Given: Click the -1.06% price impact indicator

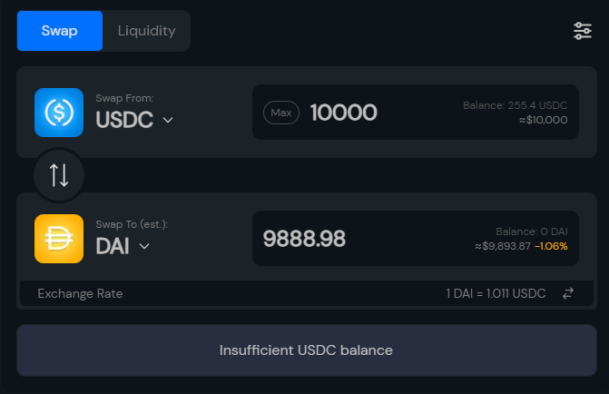Looking at the screenshot, I should tap(551, 246).
